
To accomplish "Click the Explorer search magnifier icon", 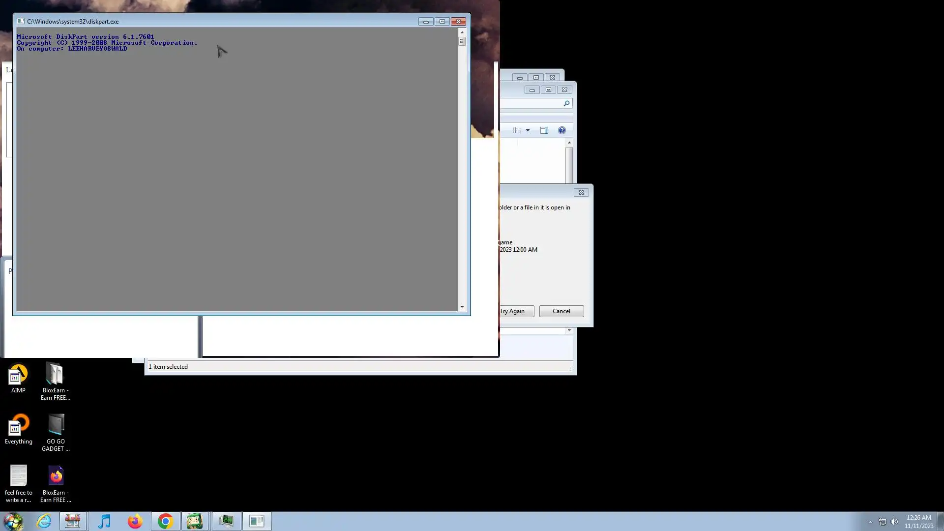I will pos(566,103).
